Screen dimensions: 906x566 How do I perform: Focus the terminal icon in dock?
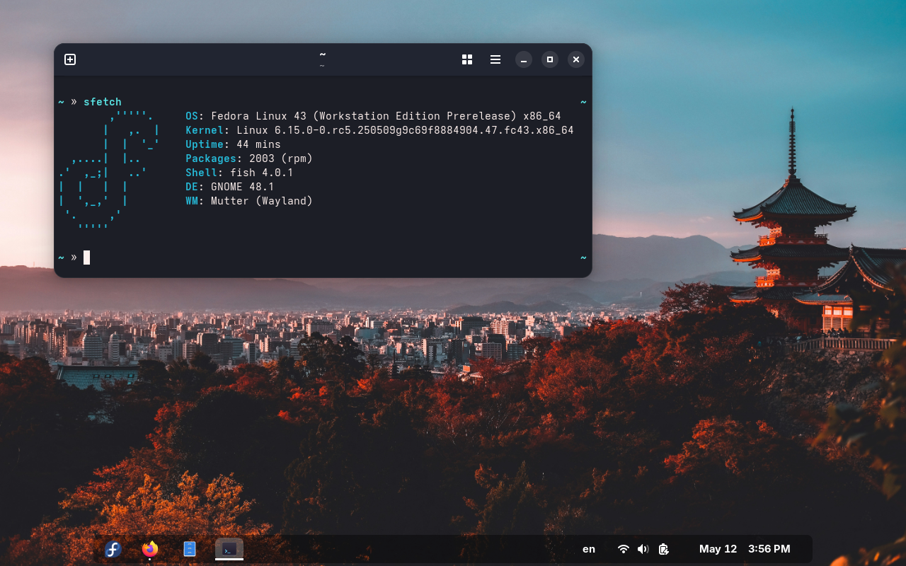coord(229,549)
